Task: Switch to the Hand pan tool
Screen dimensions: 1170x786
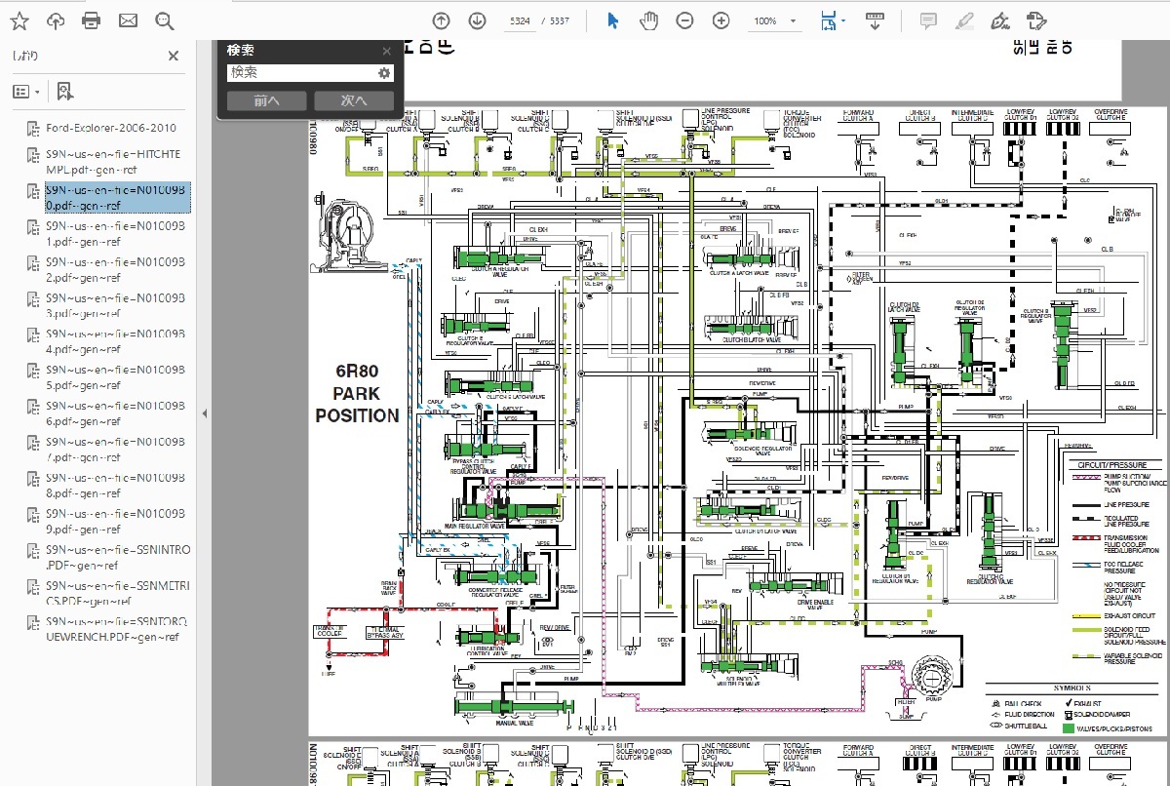Action: (x=648, y=20)
